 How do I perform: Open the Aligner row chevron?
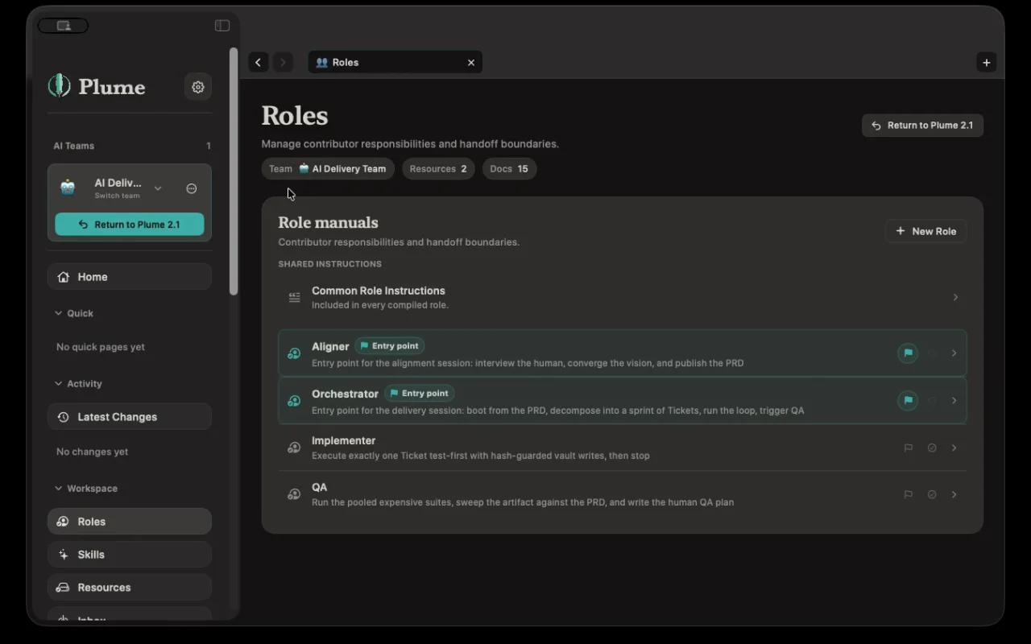pyautogui.click(x=954, y=353)
